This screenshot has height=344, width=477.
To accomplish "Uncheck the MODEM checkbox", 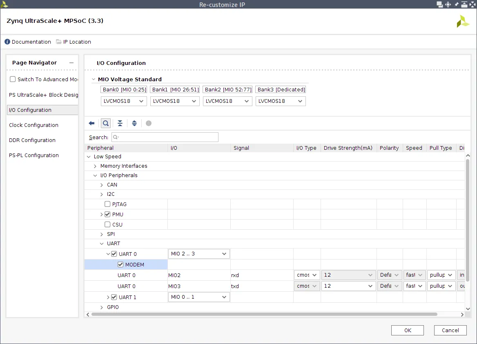I will 120,264.
